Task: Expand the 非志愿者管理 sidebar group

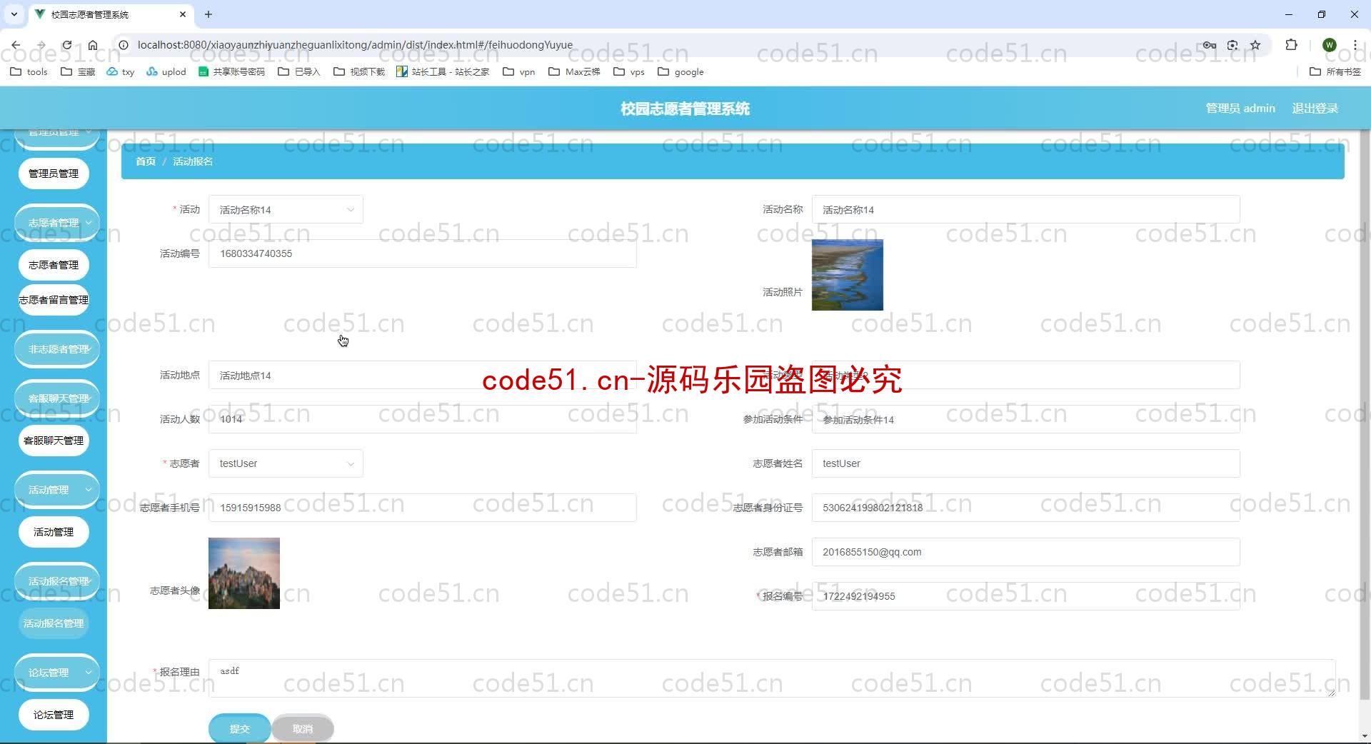Action: 57,349
